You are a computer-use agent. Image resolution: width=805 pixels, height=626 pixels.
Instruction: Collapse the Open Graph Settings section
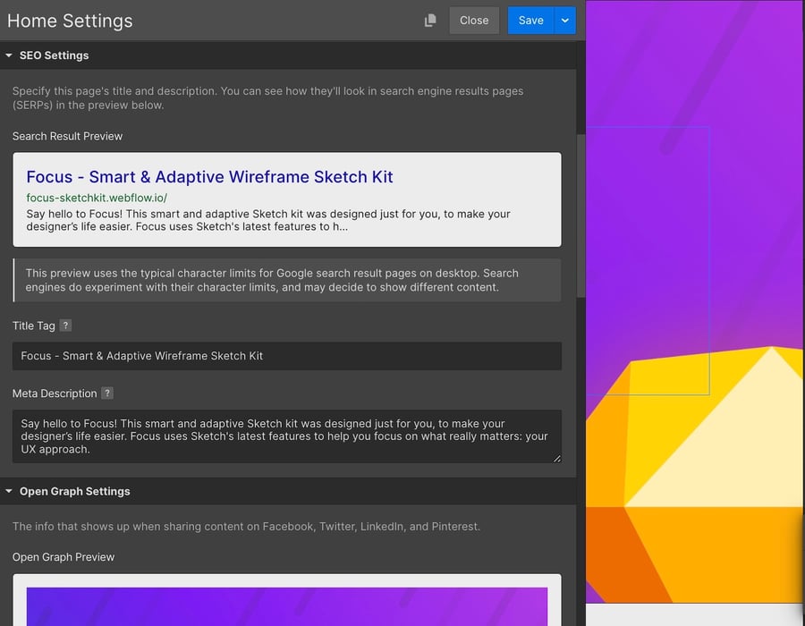coord(9,491)
